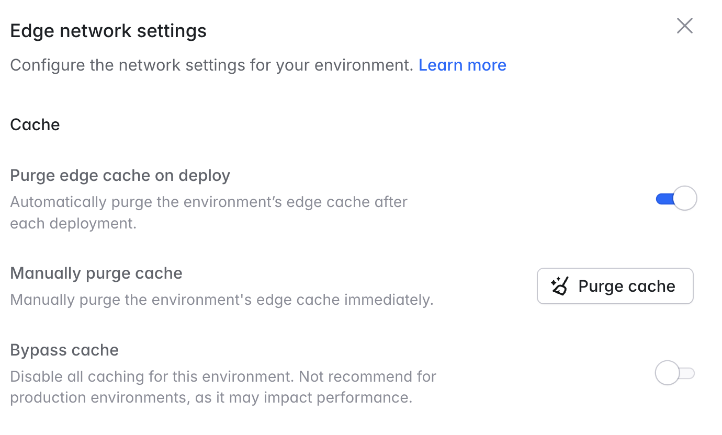722x435 pixels.
Task: Click the Bypass cache label
Action: [64, 350]
